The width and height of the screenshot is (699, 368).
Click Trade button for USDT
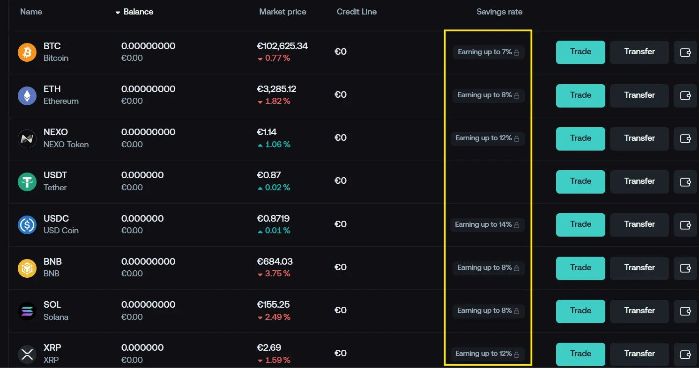pyautogui.click(x=580, y=181)
